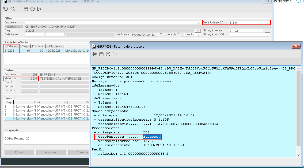Screen dimensions: 304x168
Task: Click the Dt. base column header
Action: coord(55,46)
